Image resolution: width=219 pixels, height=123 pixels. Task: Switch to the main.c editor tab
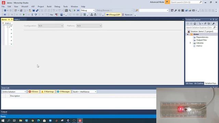click(x=17, y=19)
